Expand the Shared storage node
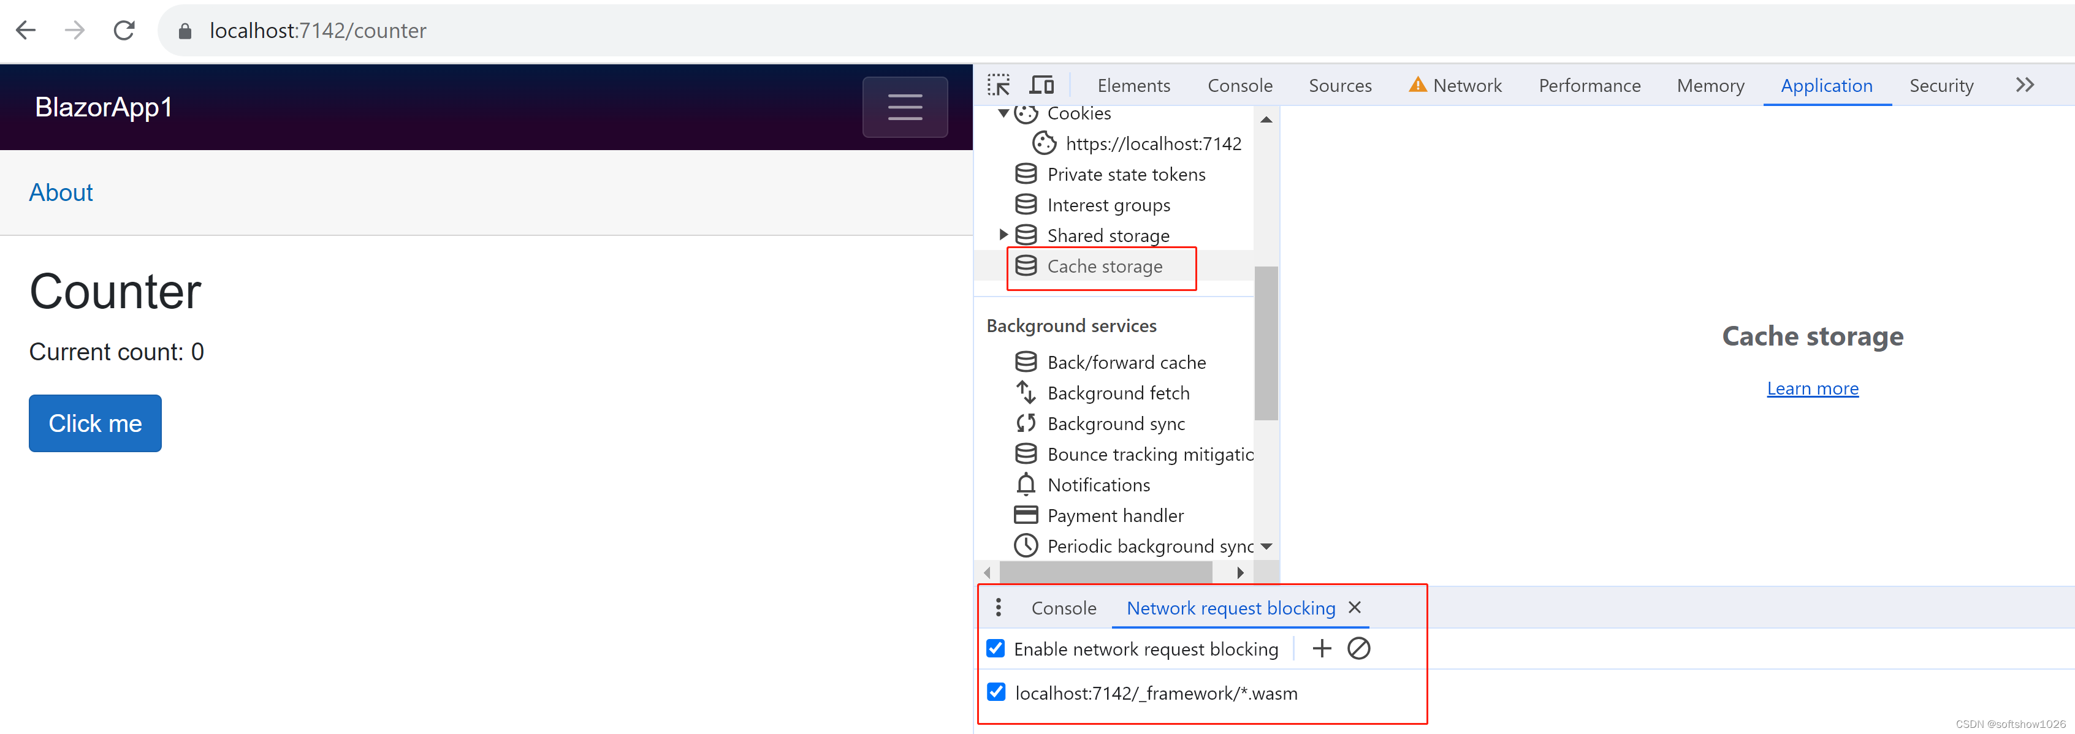Image resolution: width=2075 pixels, height=734 pixels. pyautogui.click(x=1003, y=235)
